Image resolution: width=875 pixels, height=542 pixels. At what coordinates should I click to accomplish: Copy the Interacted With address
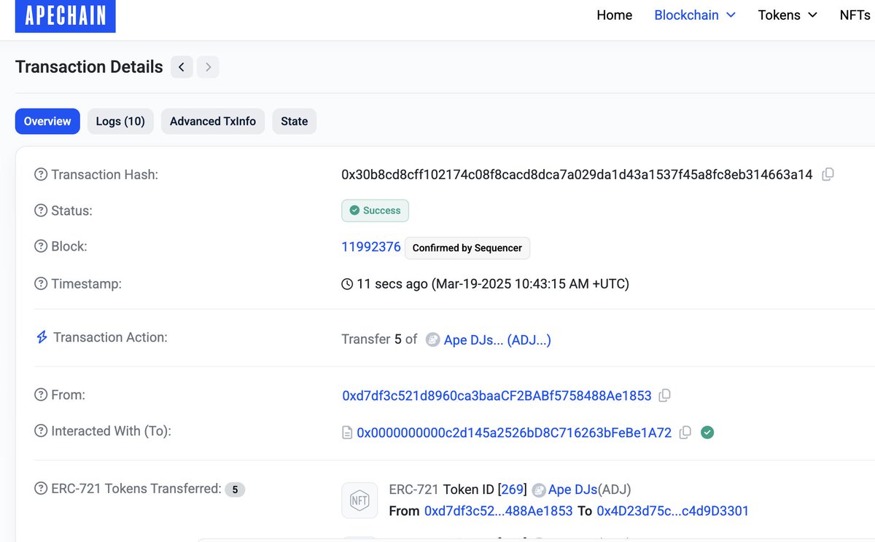point(685,433)
